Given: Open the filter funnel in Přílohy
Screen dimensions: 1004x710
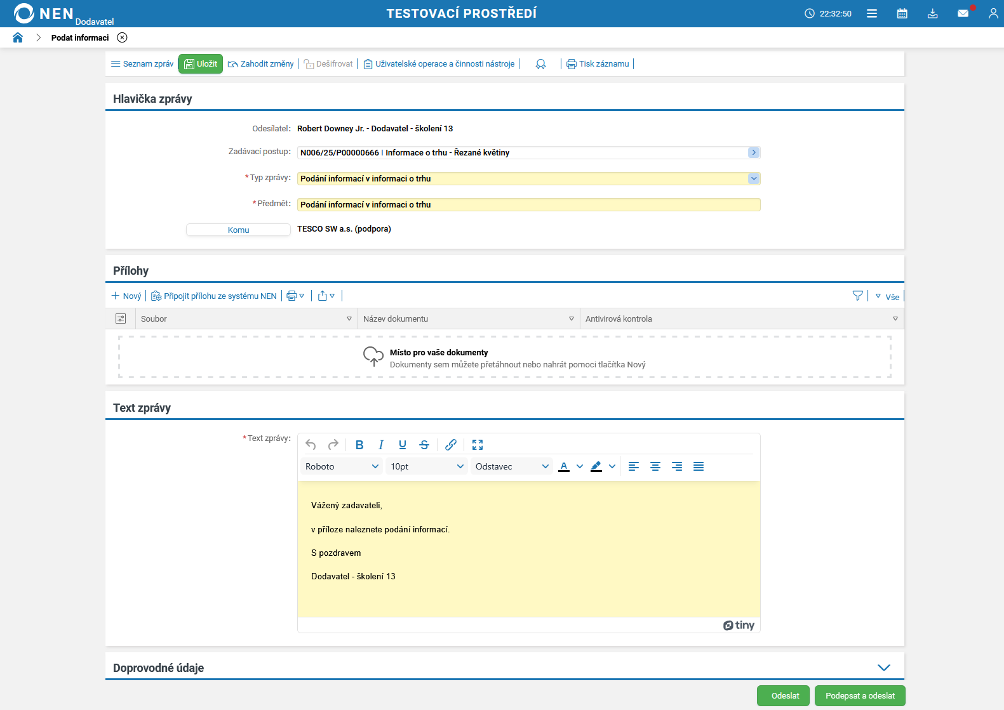Looking at the screenshot, I should pyautogui.click(x=857, y=296).
